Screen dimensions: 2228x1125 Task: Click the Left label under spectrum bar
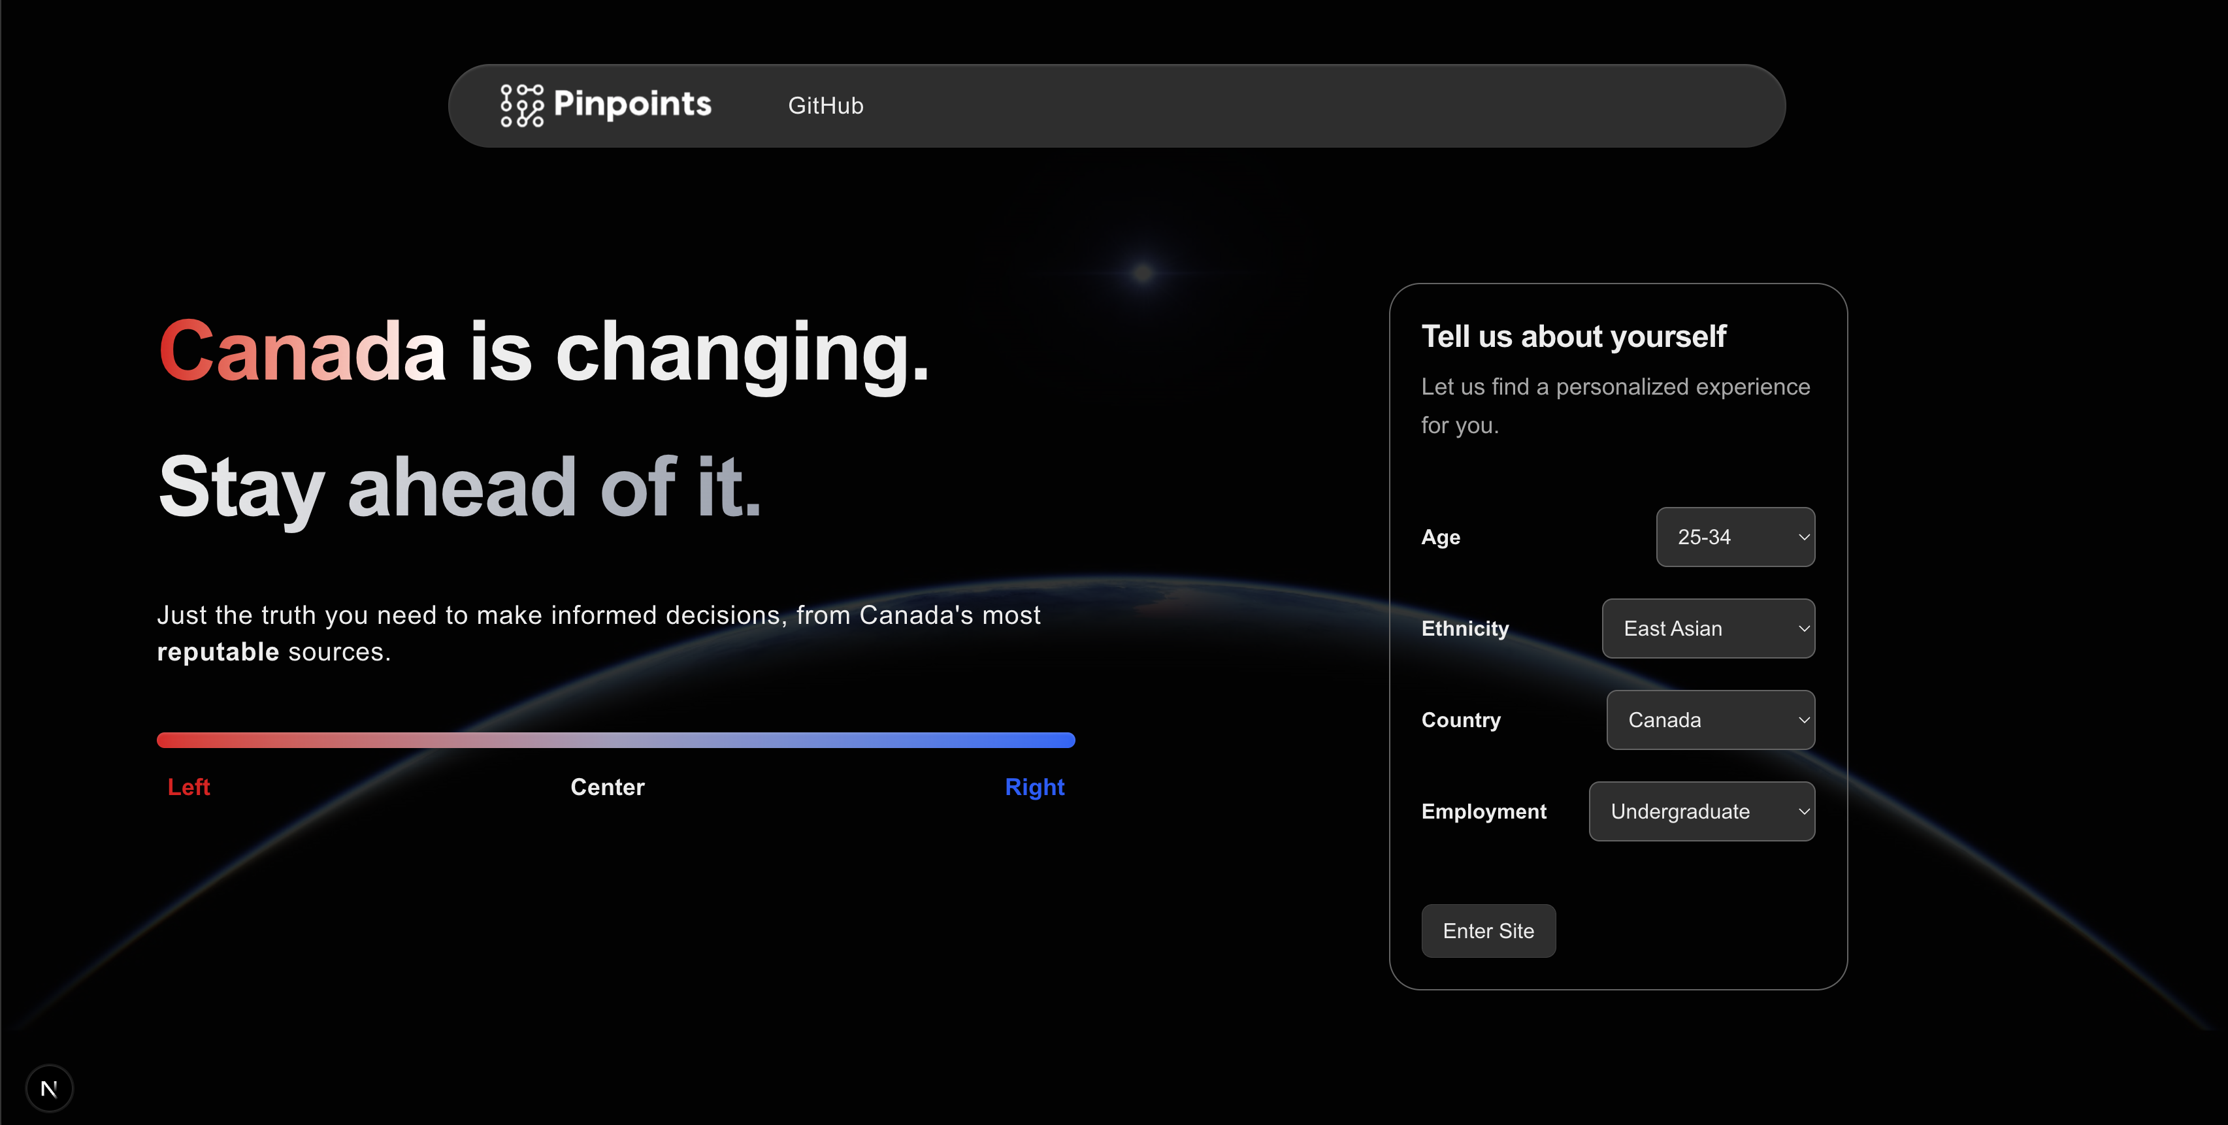pyautogui.click(x=189, y=787)
